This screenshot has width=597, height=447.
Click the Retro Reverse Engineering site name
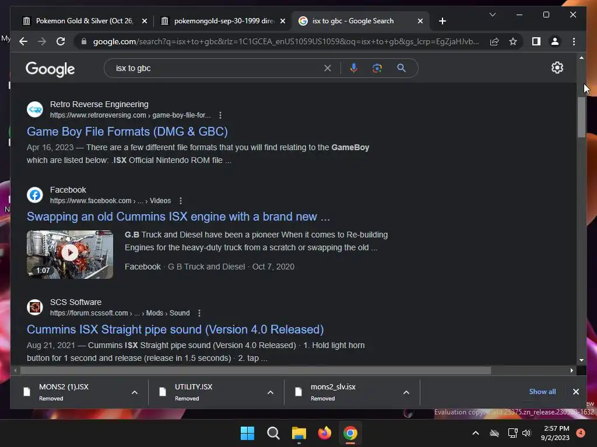click(99, 104)
